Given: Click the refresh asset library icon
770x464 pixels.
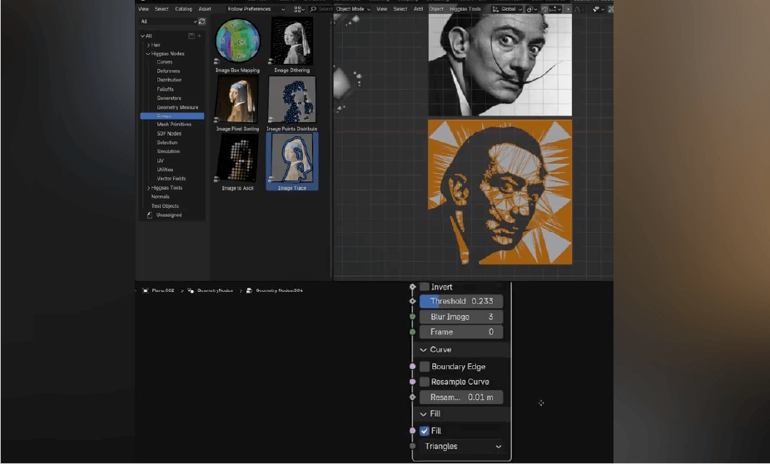Looking at the screenshot, I should pos(201,22).
